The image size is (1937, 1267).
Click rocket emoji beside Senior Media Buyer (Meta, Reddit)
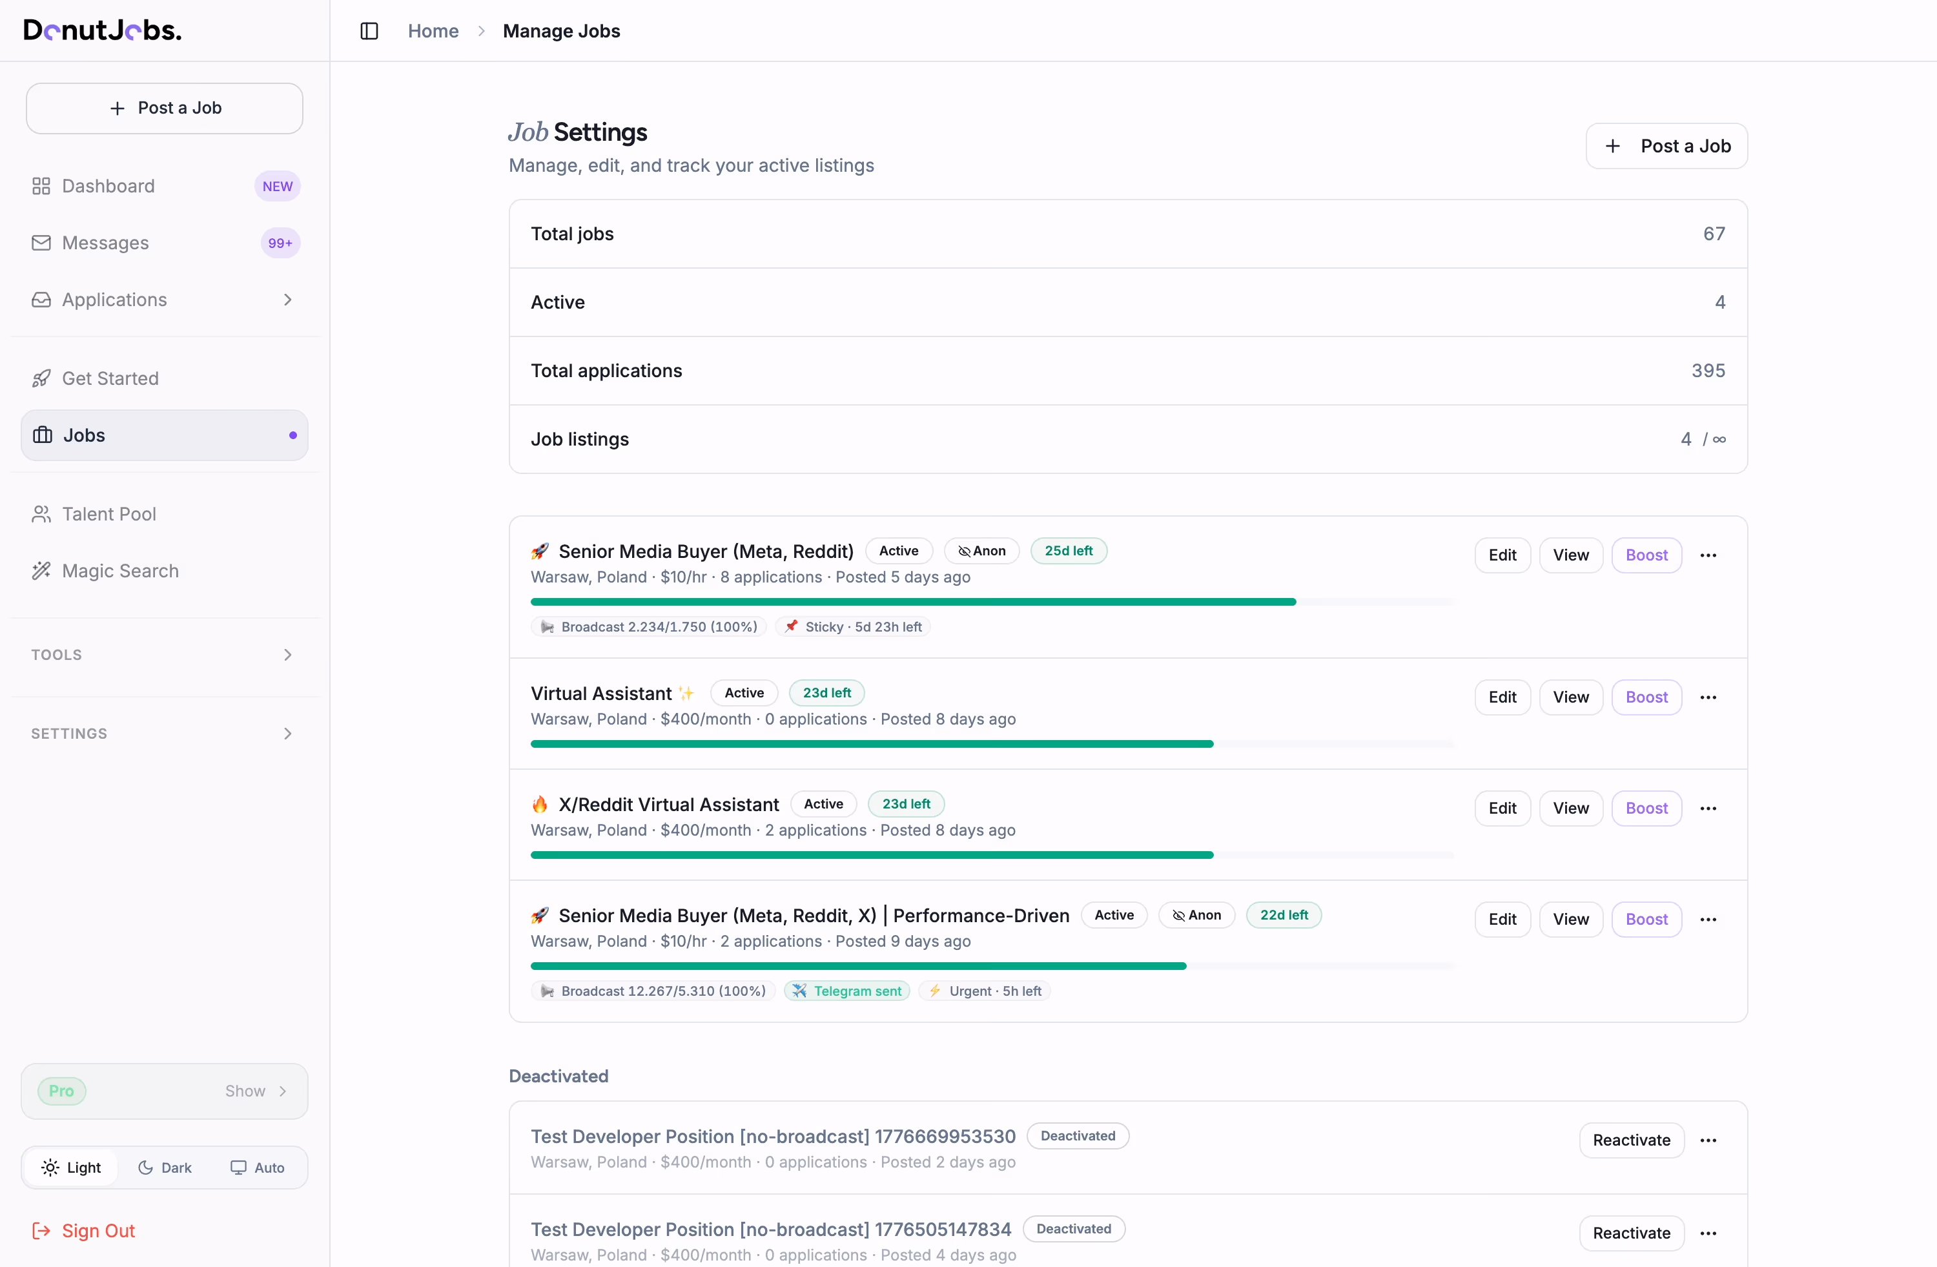(x=540, y=551)
